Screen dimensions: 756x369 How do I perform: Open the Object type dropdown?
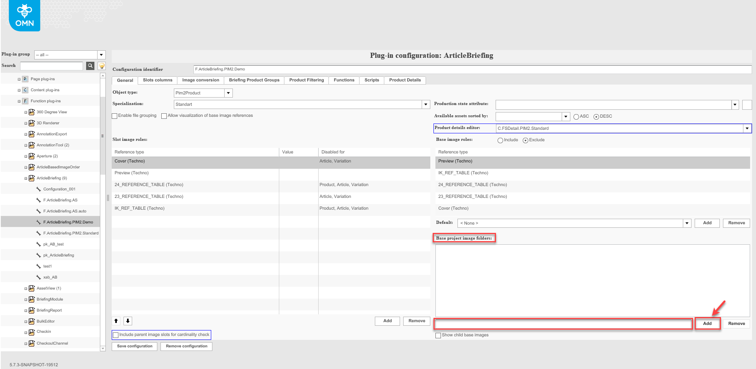(228, 93)
